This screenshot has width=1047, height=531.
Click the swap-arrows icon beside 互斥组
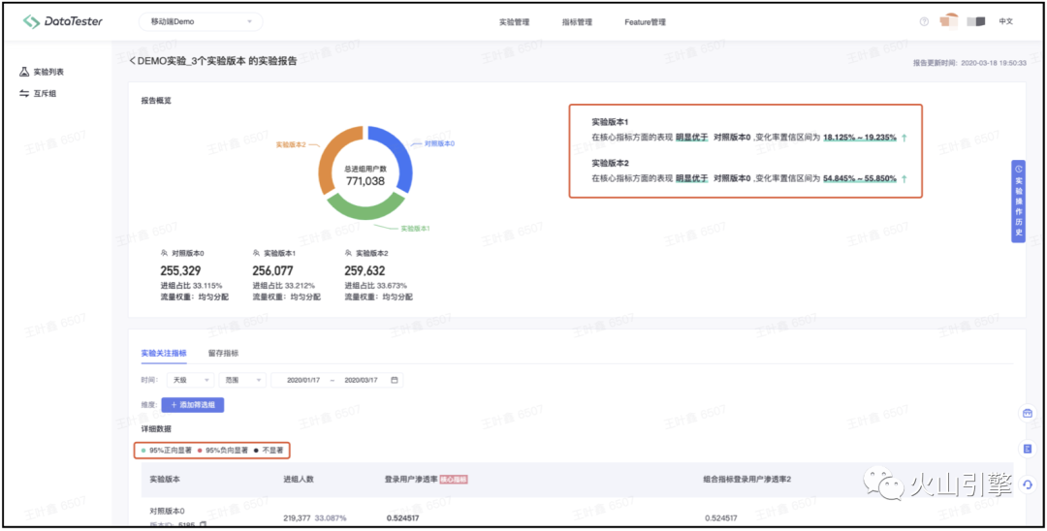[x=24, y=93]
